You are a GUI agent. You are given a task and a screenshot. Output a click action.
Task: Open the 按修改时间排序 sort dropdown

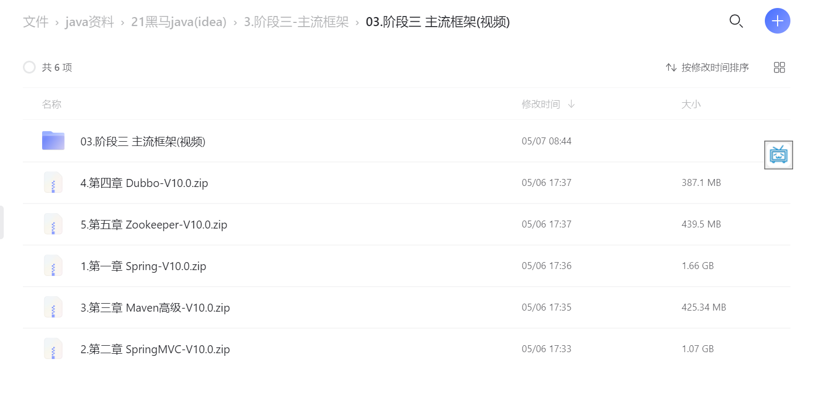coord(707,67)
